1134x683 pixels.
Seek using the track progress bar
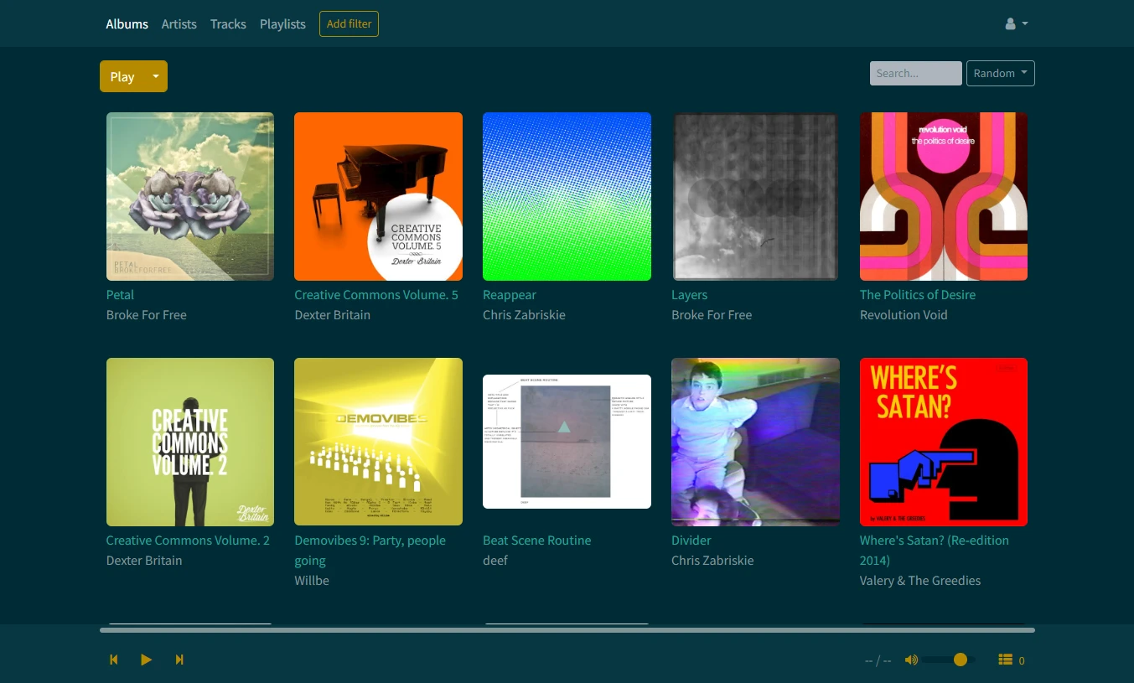click(x=567, y=629)
